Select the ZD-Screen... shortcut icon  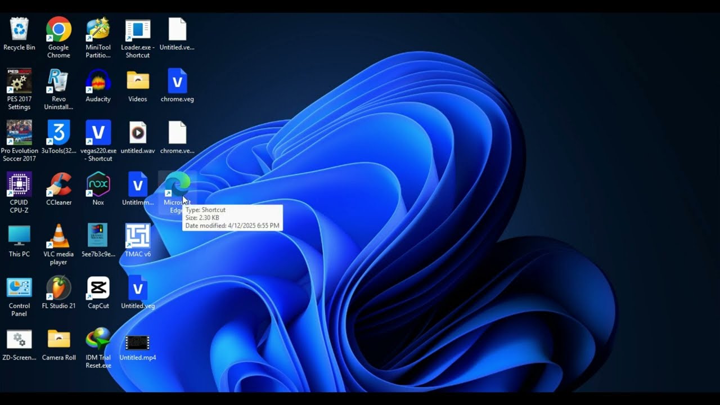[x=19, y=340]
